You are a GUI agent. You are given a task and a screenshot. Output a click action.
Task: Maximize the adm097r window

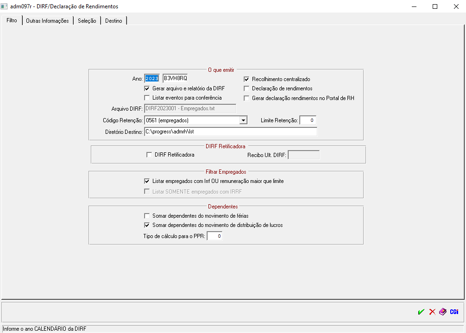pos(435,6)
